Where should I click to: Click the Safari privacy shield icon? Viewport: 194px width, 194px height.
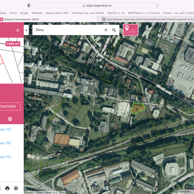[29, 5]
